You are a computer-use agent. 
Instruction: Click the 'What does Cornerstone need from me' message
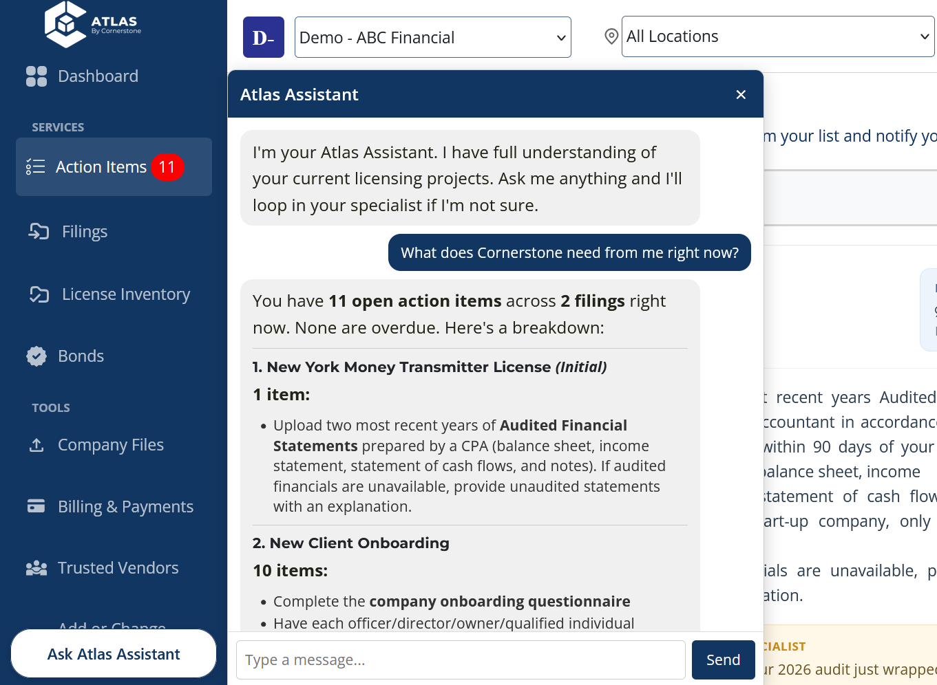[x=569, y=252]
